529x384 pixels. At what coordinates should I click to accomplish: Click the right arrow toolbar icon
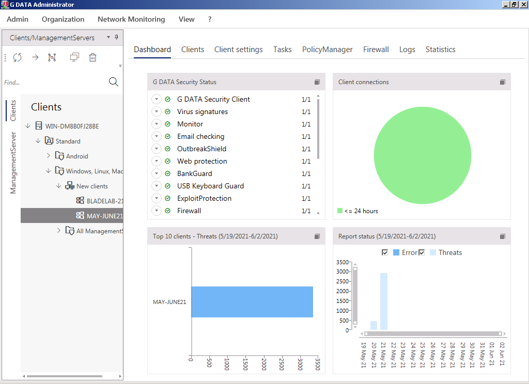[35, 57]
